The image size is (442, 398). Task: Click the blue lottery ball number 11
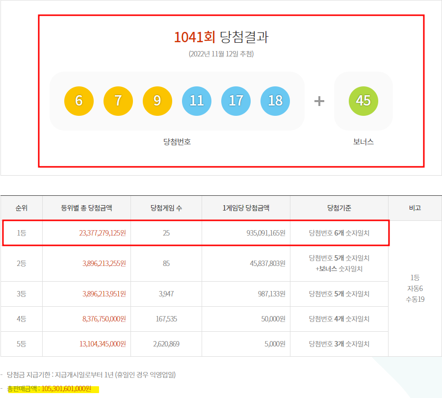coord(197,101)
